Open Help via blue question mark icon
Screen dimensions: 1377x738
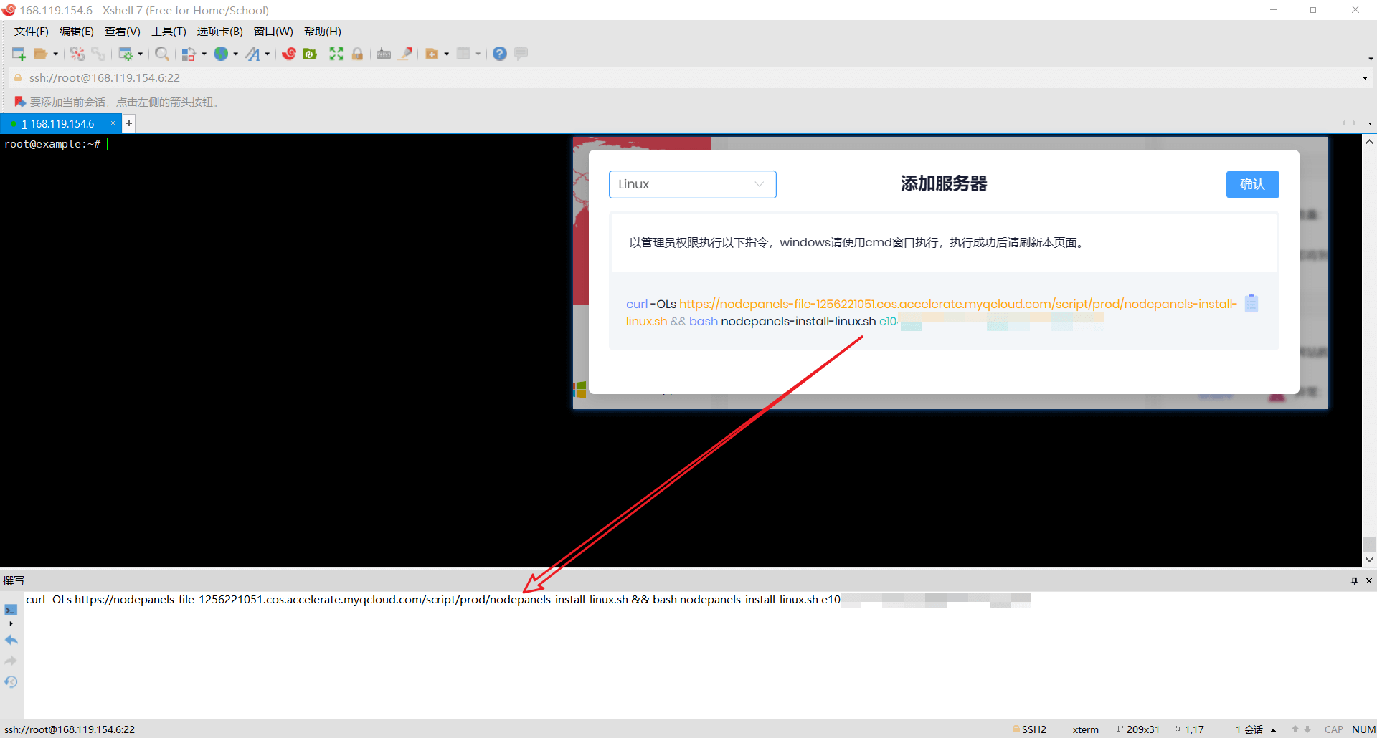click(500, 54)
